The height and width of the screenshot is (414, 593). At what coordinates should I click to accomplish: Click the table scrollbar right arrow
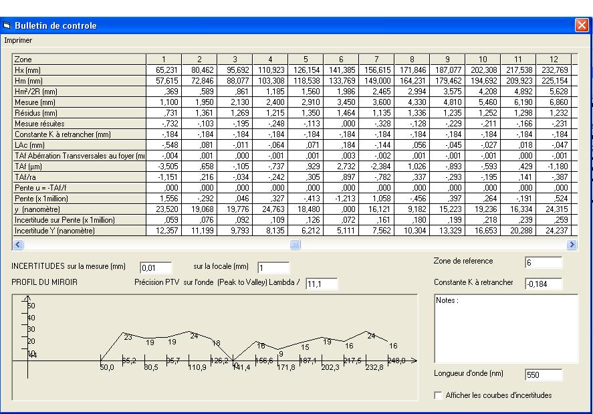[x=572, y=245]
